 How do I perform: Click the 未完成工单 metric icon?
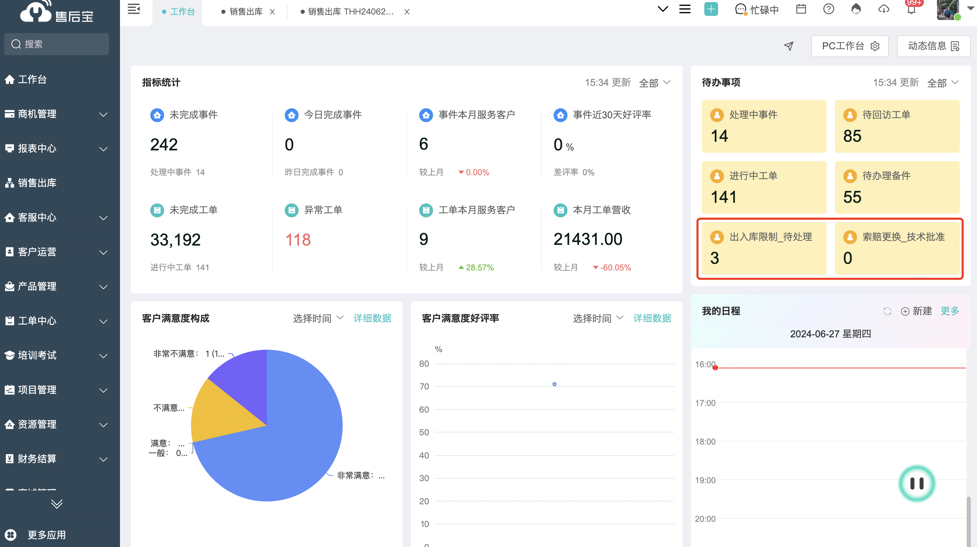pyautogui.click(x=157, y=210)
